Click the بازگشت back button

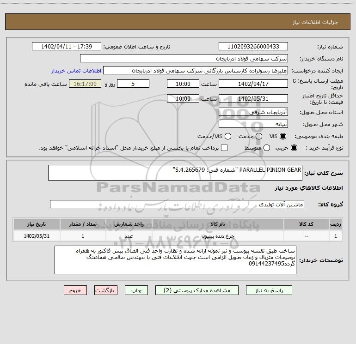pos(106,290)
